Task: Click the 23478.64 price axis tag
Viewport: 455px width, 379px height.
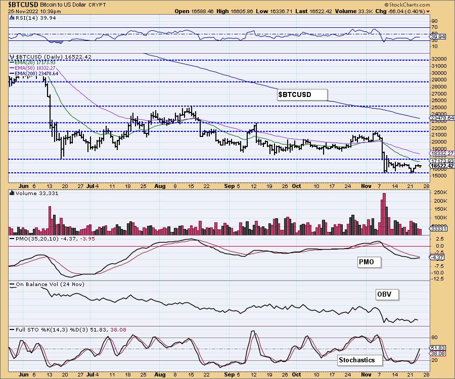Action: click(x=442, y=118)
